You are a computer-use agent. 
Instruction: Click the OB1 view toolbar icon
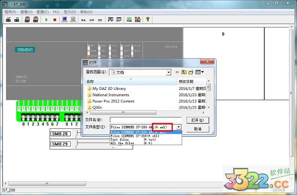pyautogui.click(x=100, y=20)
